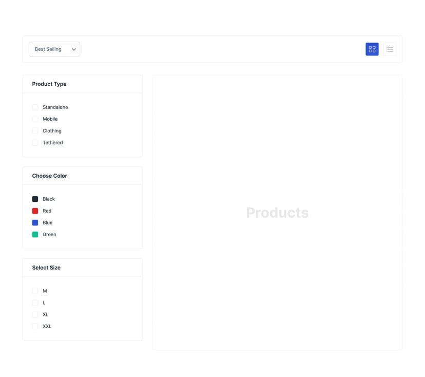The height and width of the screenshot is (377, 425).
Task: Click the Select Size heading
Action: coord(46,268)
